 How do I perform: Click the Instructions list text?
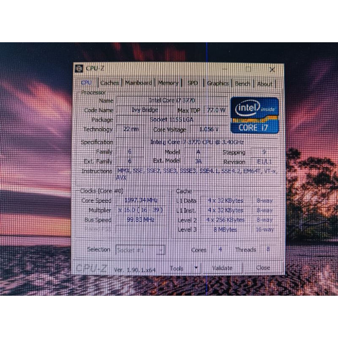[x=197, y=174]
